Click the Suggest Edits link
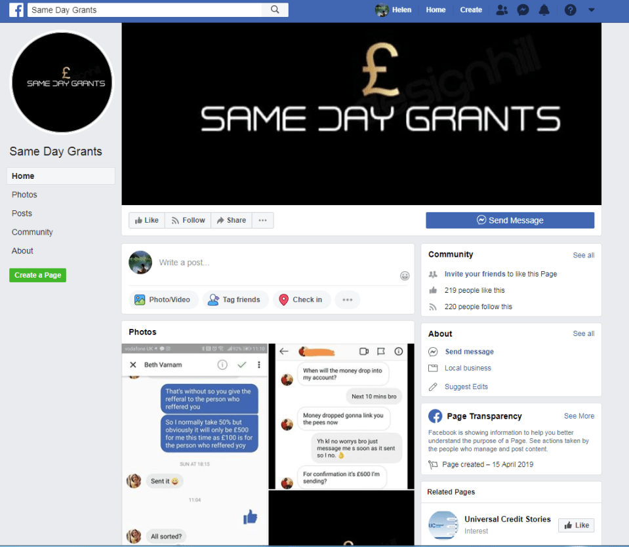The image size is (629, 547). point(466,387)
